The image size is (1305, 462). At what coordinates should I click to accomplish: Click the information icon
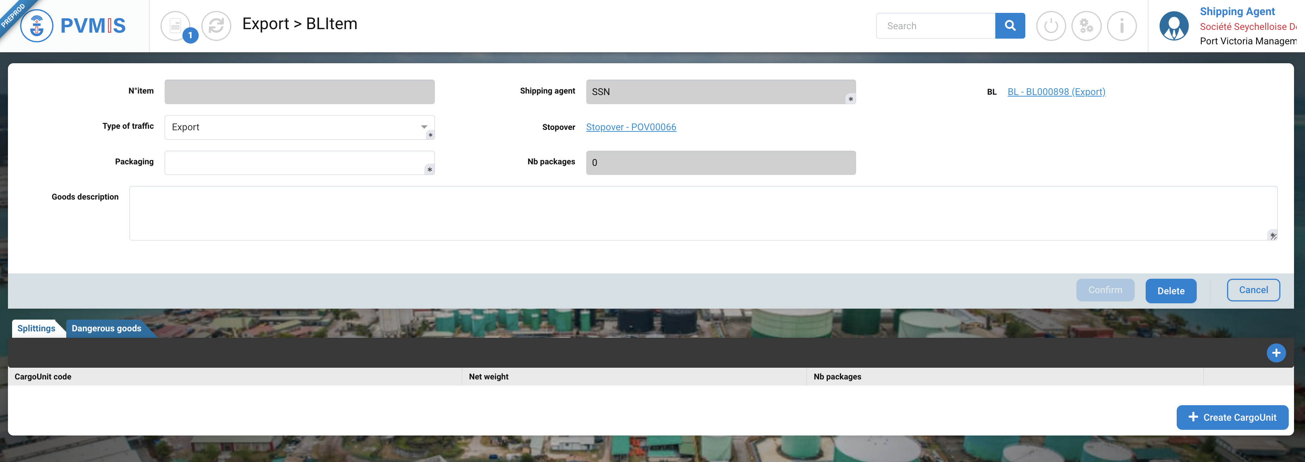click(1121, 26)
